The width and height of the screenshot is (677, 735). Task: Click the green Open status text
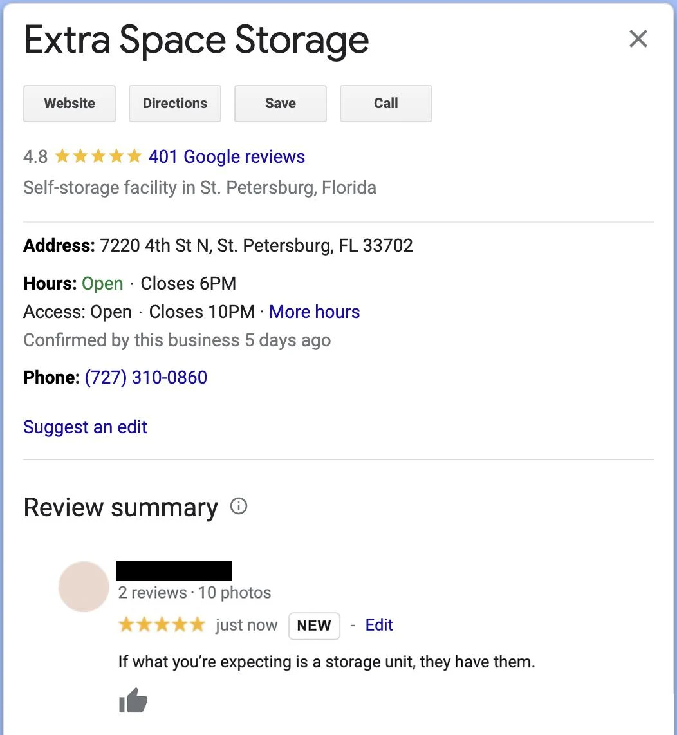(x=102, y=283)
